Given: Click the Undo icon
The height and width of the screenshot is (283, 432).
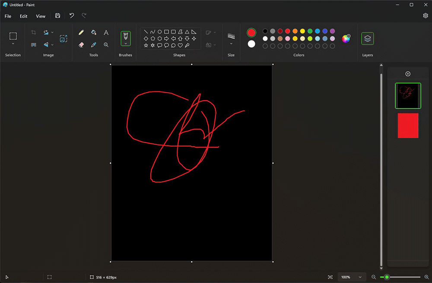Looking at the screenshot, I should pos(71,16).
